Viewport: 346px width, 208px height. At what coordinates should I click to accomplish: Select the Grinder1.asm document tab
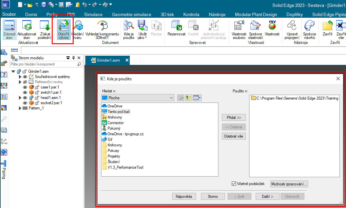pos(108,60)
